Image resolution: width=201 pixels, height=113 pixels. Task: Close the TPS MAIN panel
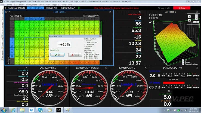tap(197, 80)
